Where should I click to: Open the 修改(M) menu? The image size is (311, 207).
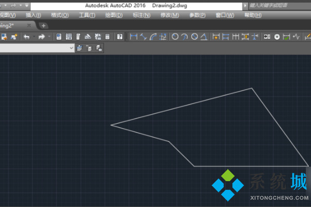[x=169, y=16]
